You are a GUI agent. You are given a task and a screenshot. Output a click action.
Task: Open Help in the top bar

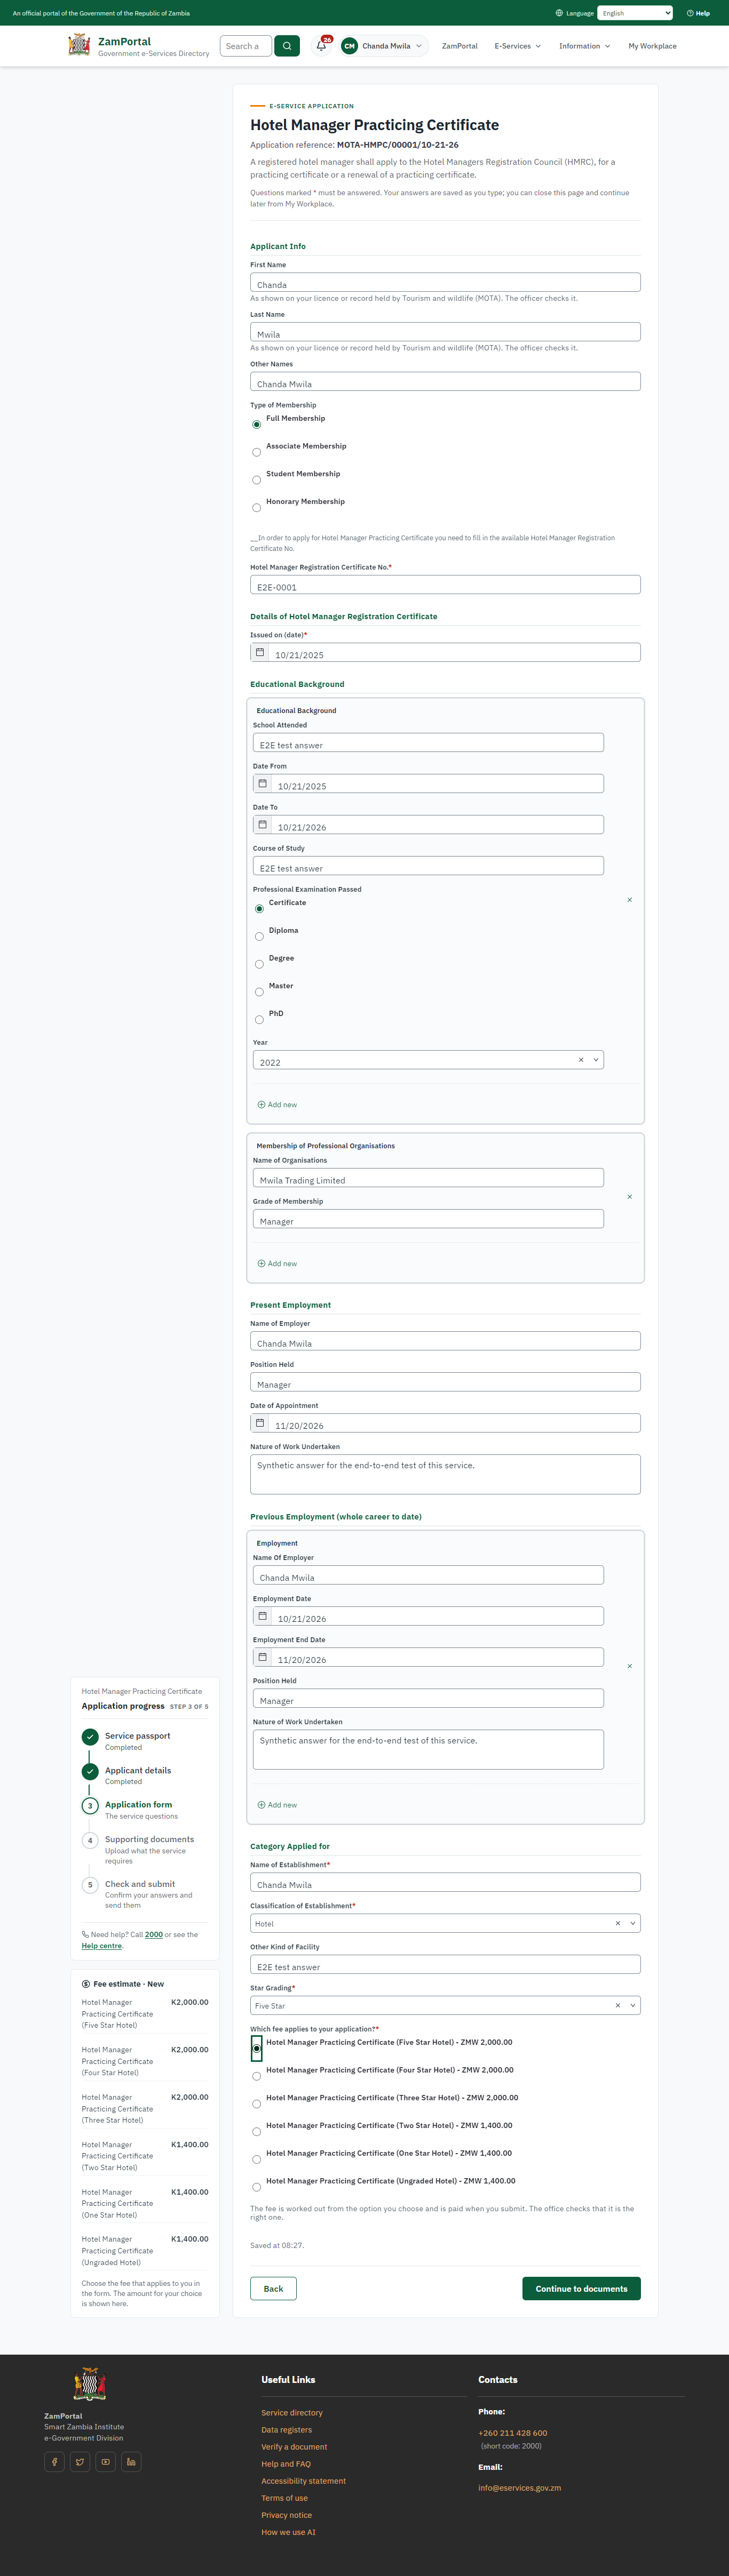pyautogui.click(x=698, y=13)
